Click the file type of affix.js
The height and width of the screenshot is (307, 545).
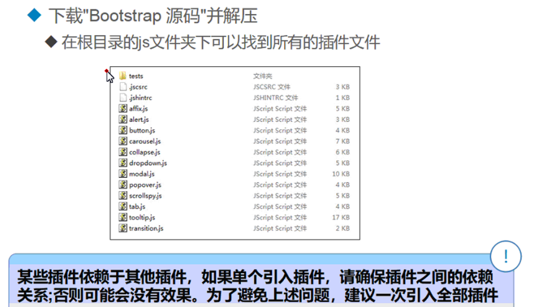pyautogui.click(x=280, y=109)
